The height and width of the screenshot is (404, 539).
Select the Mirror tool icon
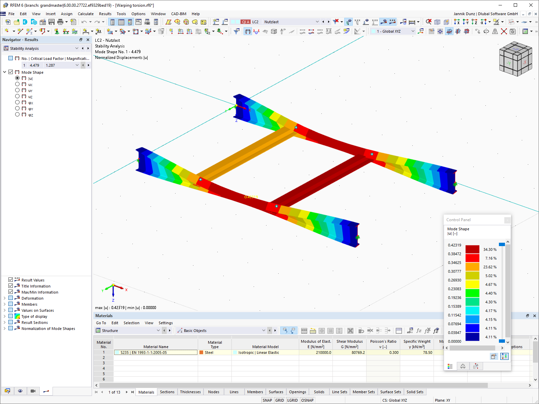[x=495, y=31]
